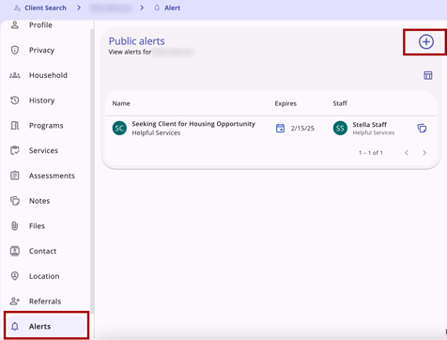Click the 1 – 1 of 1 pagination text
The height and width of the screenshot is (340, 447).
click(371, 153)
